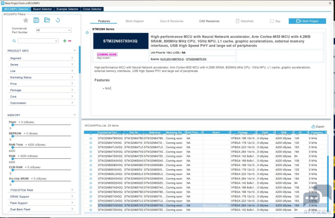Close the Unit Price column via X
This screenshot has width=335, height=218.
(x=202, y=133)
